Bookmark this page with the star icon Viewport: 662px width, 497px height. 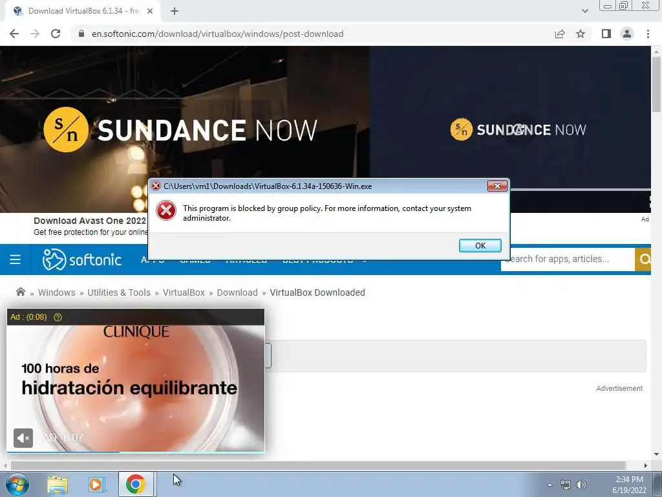pos(581,34)
